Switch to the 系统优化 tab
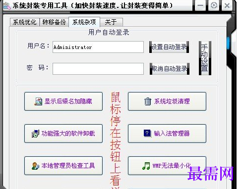The width and height of the screenshot is (243, 189). point(25,22)
